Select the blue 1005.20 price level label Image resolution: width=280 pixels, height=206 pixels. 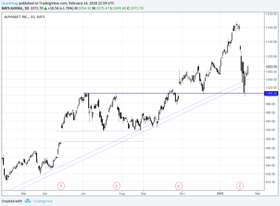pyautogui.click(x=271, y=93)
